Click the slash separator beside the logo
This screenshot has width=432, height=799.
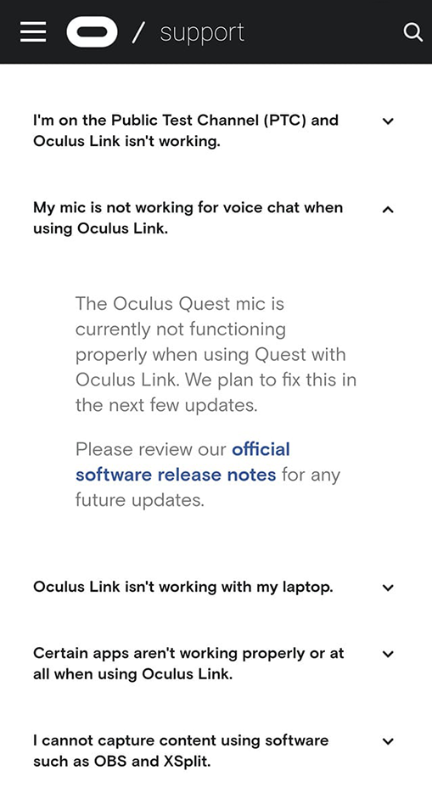coord(138,33)
